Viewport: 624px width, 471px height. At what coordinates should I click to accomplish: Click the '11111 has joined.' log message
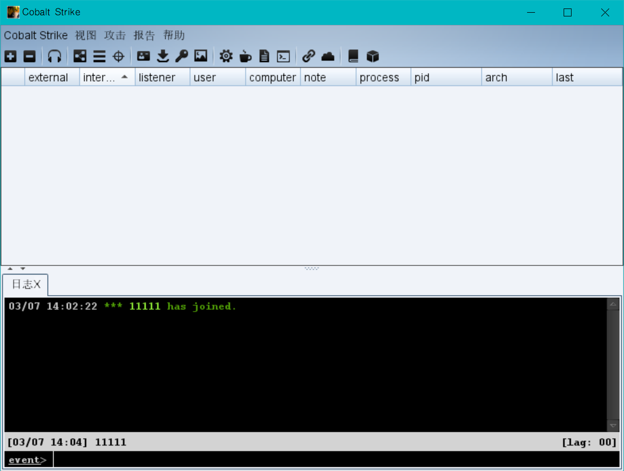pyautogui.click(x=183, y=306)
